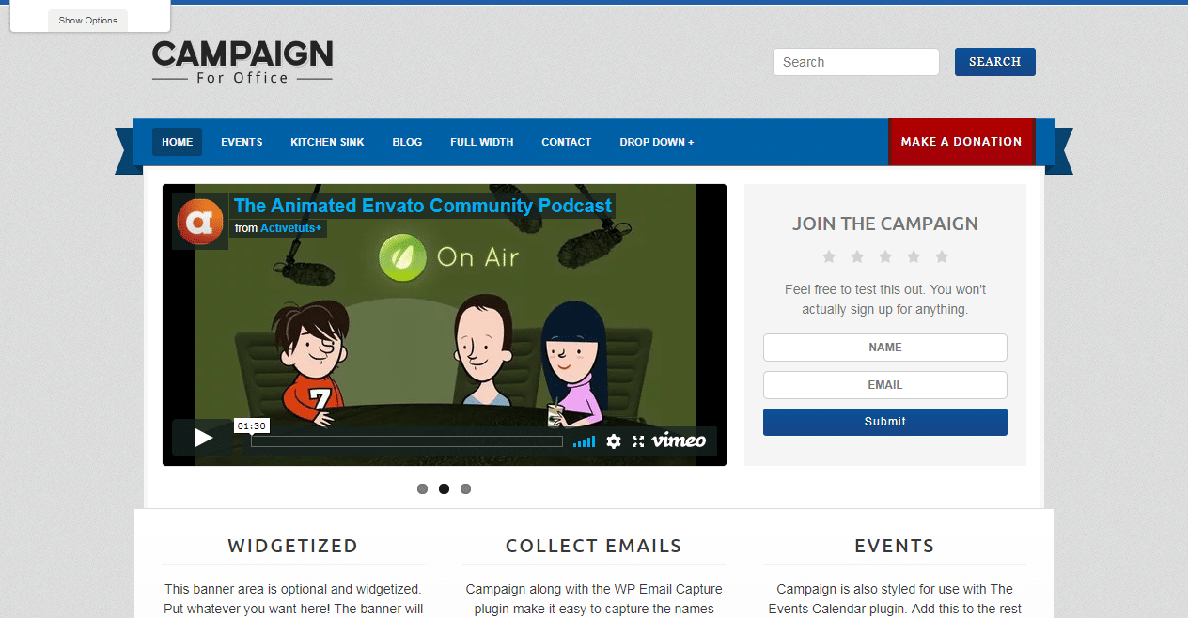Open the Events menu item

pos(242,142)
